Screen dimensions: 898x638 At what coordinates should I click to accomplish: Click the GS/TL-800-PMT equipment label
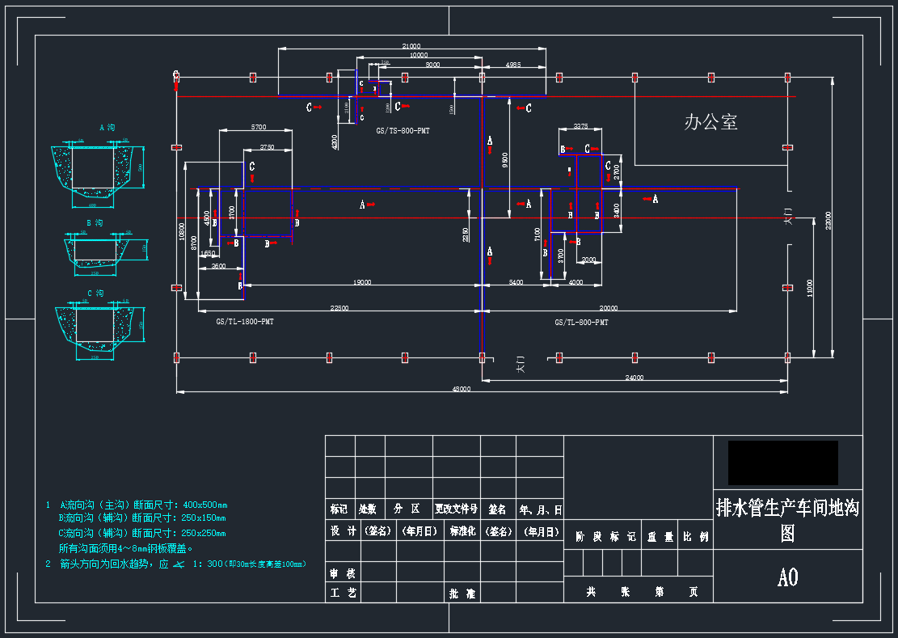581,322
